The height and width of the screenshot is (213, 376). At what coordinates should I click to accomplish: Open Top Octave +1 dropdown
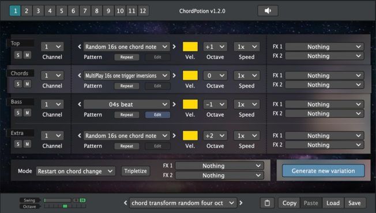[215, 47]
